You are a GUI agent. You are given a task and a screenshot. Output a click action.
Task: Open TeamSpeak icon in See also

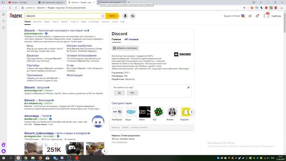click(x=117, y=112)
